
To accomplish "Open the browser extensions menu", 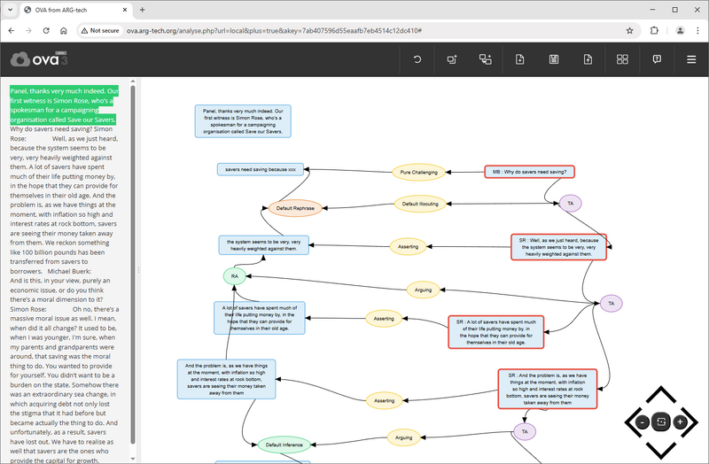I will coord(654,31).
